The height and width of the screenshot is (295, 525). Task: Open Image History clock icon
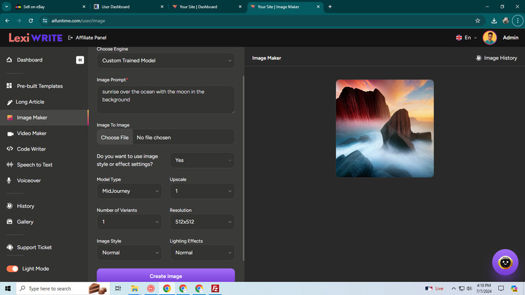(478, 58)
